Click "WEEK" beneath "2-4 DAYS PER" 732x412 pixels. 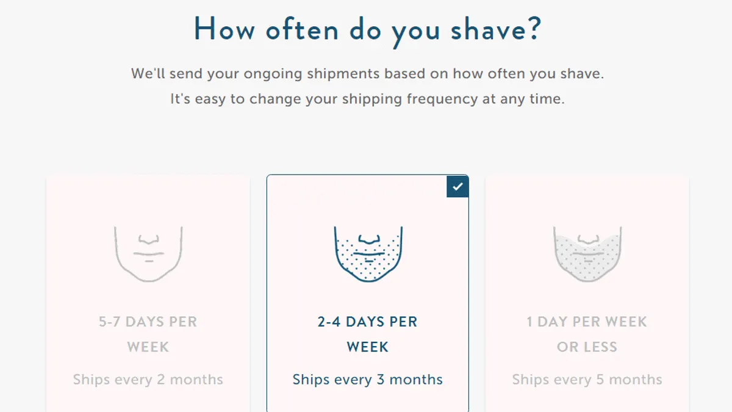tap(368, 347)
